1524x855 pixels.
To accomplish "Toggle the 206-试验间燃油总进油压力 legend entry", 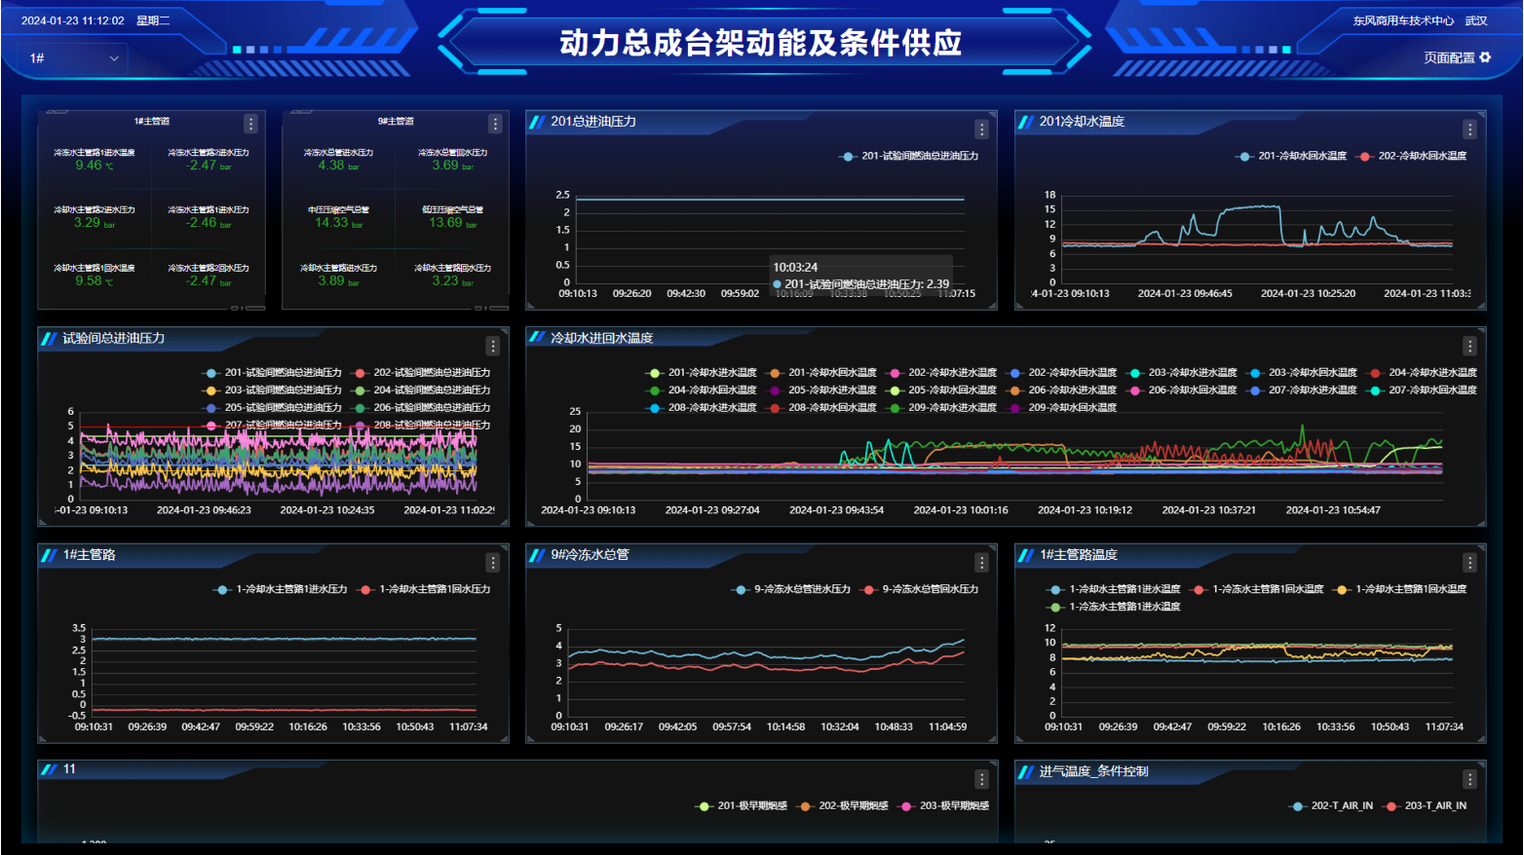I will pyautogui.click(x=421, y=408).
